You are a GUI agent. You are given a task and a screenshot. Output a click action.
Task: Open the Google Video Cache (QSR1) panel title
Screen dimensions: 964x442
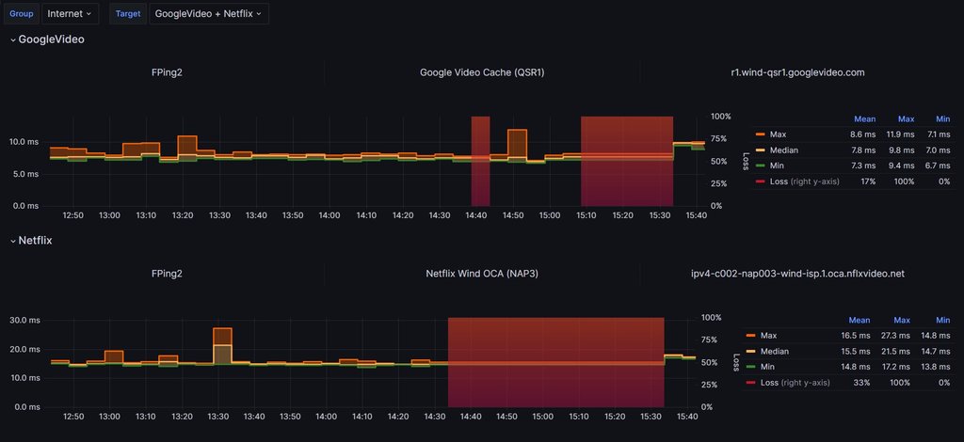(x=482, y=72)
